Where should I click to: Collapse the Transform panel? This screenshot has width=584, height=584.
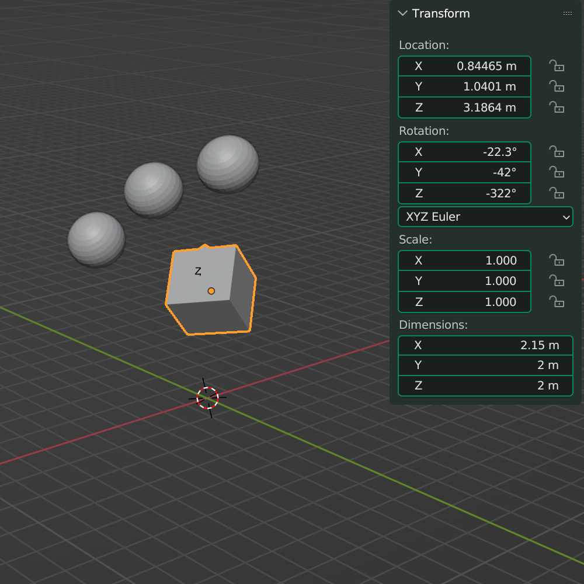(402, 13)
